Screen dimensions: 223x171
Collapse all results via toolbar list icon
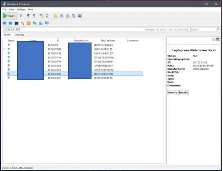point(48,16)
